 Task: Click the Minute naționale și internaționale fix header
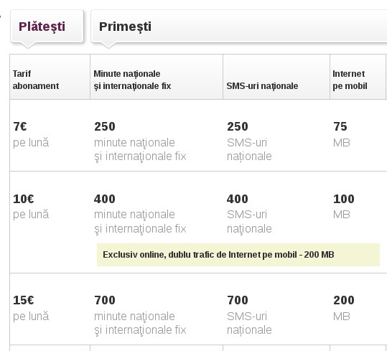[x=157, y=77]
